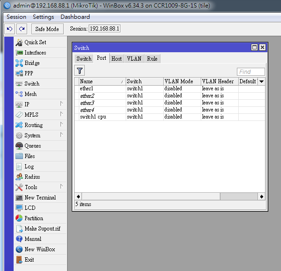The image size is (281, 271).
Task: Sort by the Switch column header
Action: 144,81
